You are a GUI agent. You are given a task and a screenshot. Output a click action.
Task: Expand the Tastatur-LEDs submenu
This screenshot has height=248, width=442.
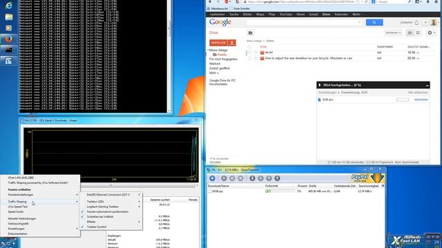coord(111,202)
